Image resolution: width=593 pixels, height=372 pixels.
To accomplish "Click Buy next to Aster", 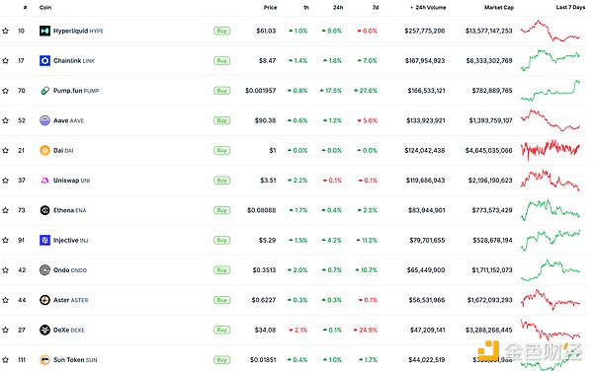I will click(221, 300).
